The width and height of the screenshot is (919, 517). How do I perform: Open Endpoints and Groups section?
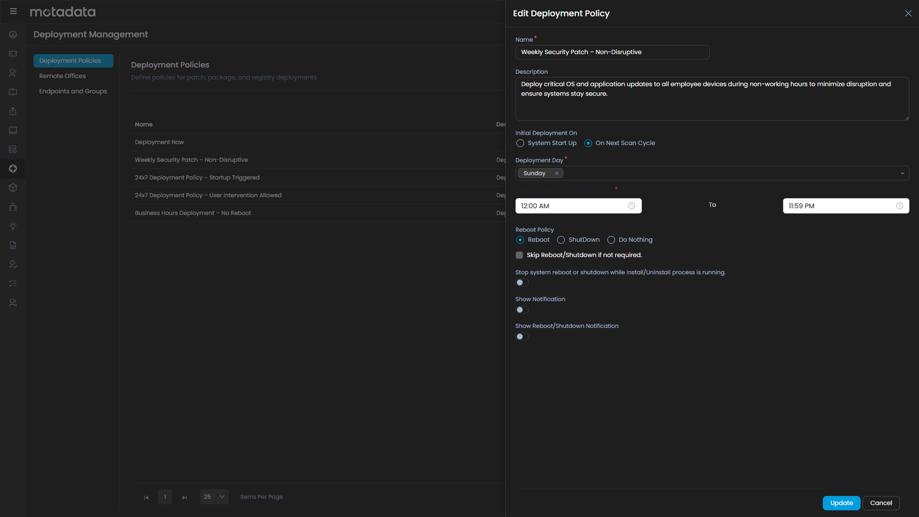coord(73,91)
